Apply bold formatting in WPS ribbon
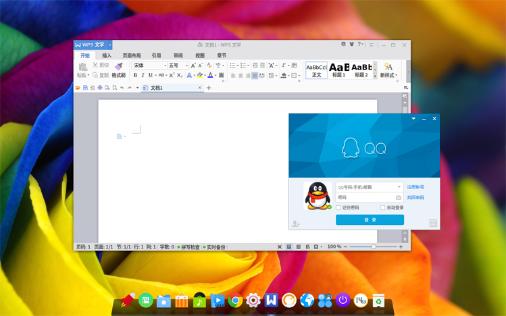 click(x=135, y=75)
